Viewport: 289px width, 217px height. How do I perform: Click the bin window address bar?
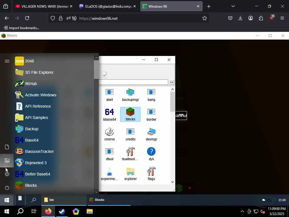(x=133, y=82)
